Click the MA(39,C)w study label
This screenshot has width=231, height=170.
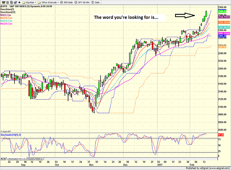(6, 24)
